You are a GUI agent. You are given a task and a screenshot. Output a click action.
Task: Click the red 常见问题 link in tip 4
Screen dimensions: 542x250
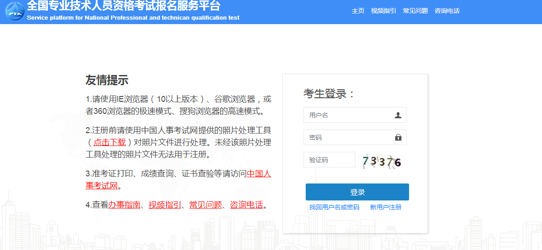point(205,205)
